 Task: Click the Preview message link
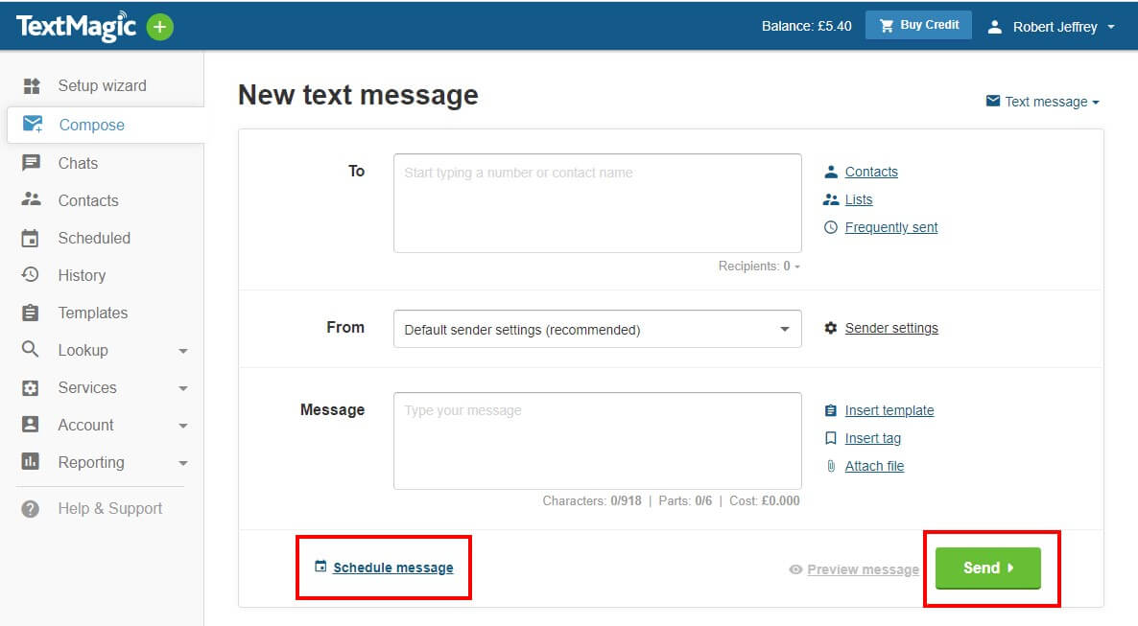click(x=863, y=570)
